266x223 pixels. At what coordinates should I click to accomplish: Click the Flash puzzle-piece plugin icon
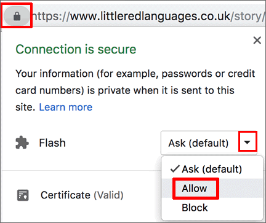tap(22, 143)
